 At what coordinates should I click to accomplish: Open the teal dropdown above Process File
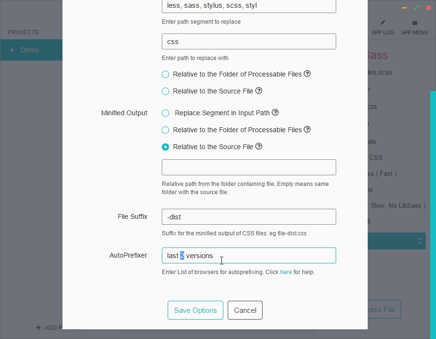tap(396, 241)
